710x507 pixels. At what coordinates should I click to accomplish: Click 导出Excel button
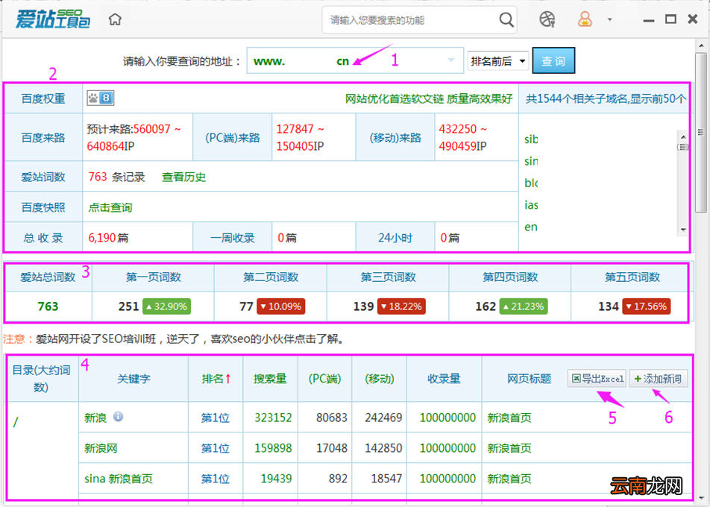(x=597, y=379)
